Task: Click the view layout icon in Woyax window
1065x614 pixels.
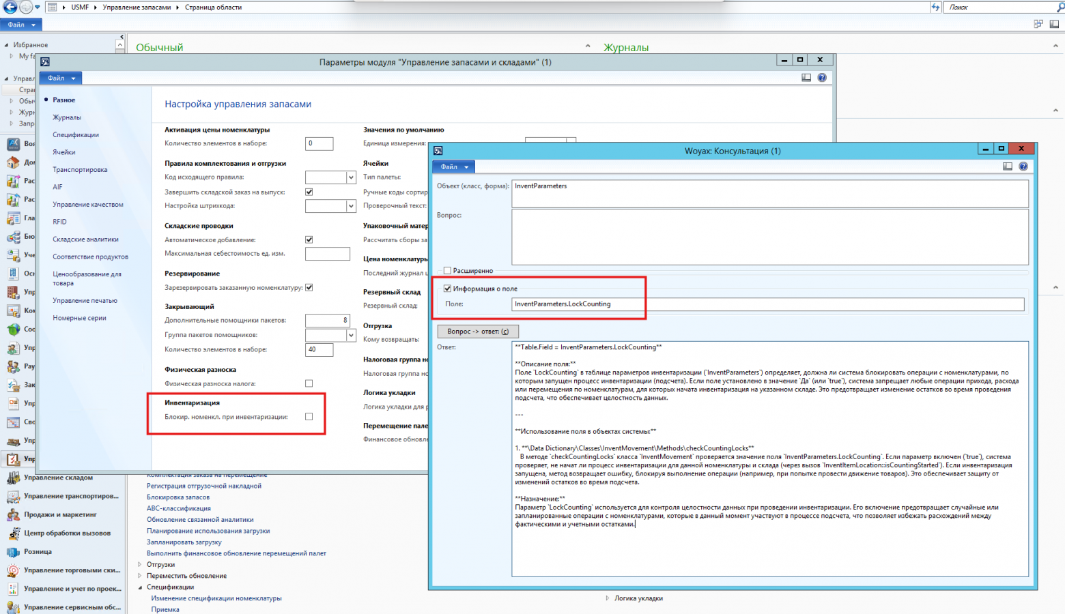Action: click(x=1008, y=166)
